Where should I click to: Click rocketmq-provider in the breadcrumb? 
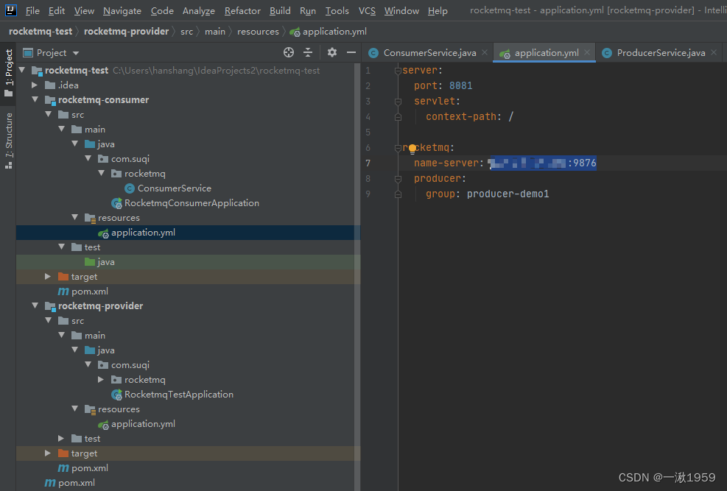point(126,32)
